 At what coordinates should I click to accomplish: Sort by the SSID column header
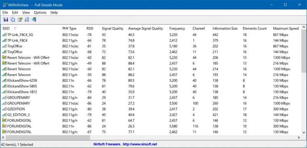6,28
